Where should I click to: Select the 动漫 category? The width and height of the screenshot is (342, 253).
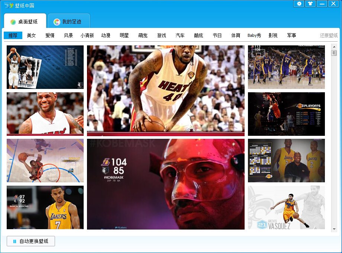(106, 35)
